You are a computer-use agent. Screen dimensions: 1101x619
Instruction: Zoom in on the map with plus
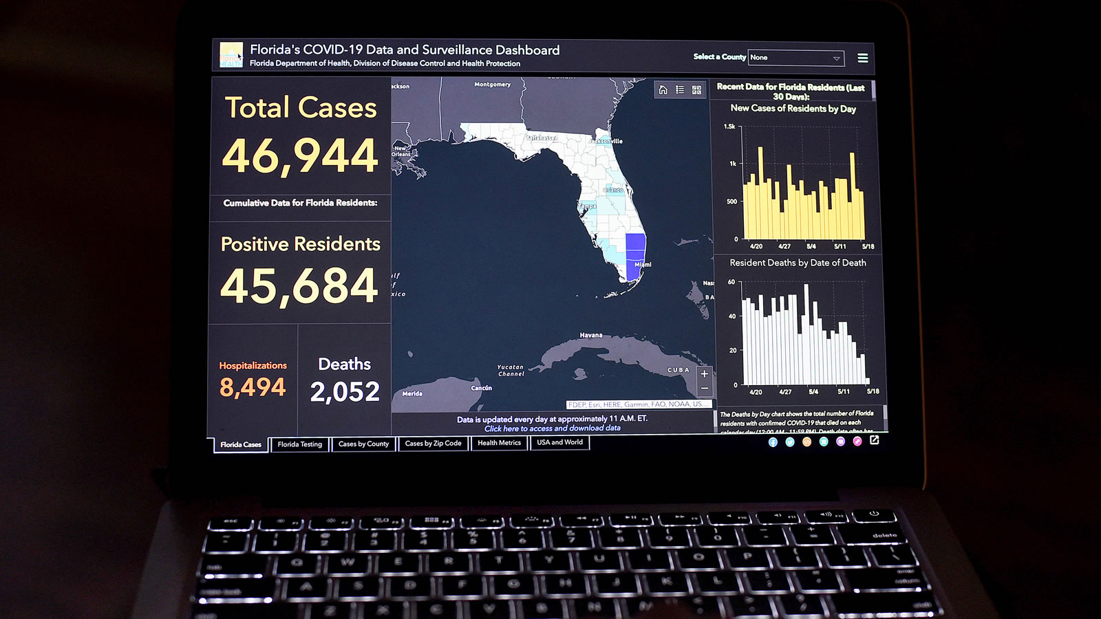[704, 374]
